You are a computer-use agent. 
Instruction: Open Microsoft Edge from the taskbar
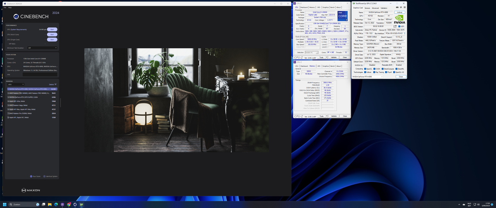coord(56,205)
